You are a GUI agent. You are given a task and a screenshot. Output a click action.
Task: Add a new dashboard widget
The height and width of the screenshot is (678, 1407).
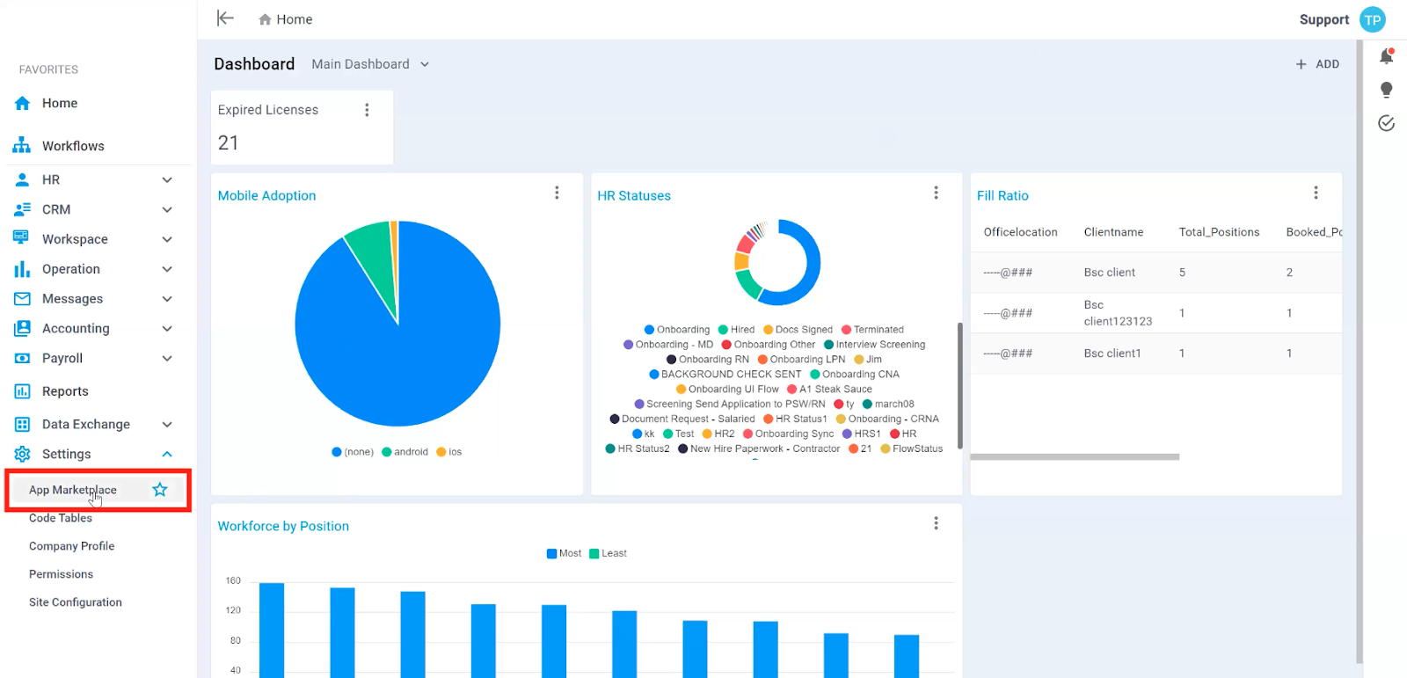point(1317,64)
